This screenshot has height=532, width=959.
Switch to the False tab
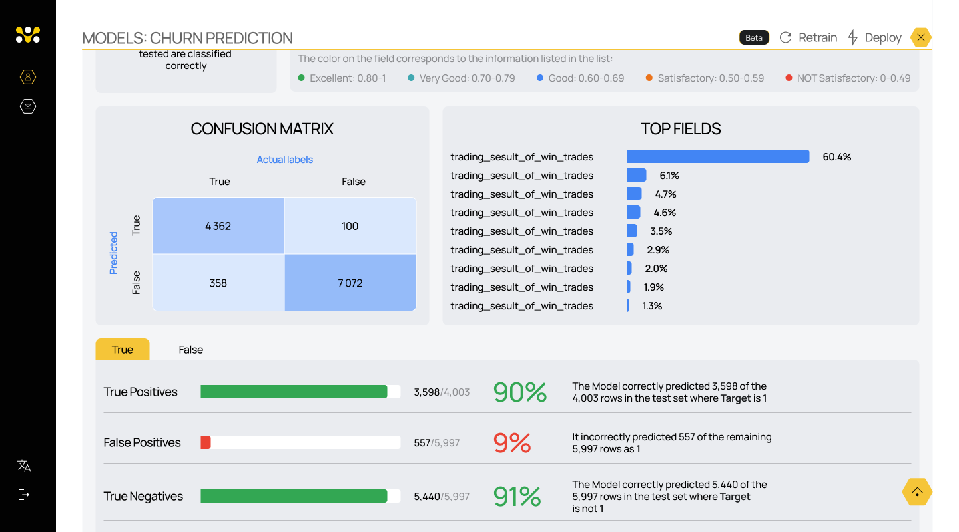pos(190,349)
